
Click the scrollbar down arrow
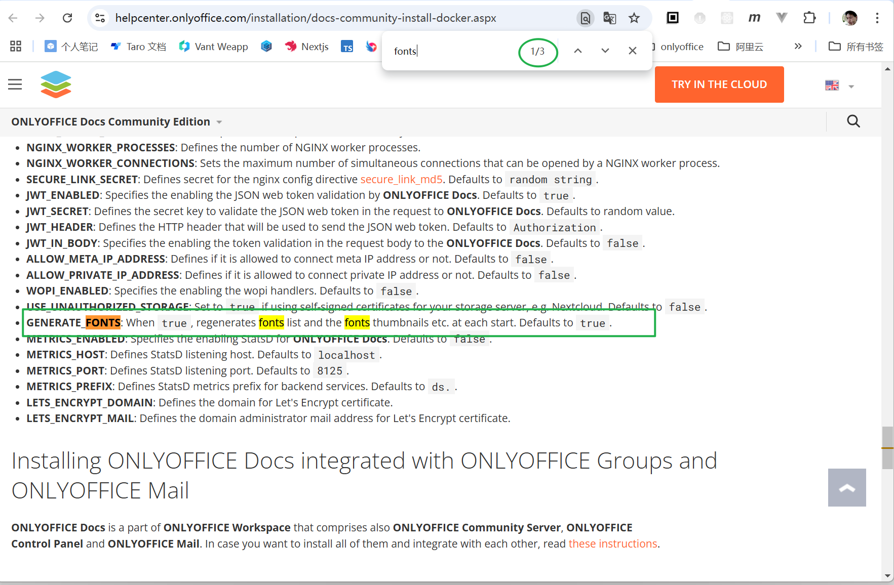coord(887,576)
